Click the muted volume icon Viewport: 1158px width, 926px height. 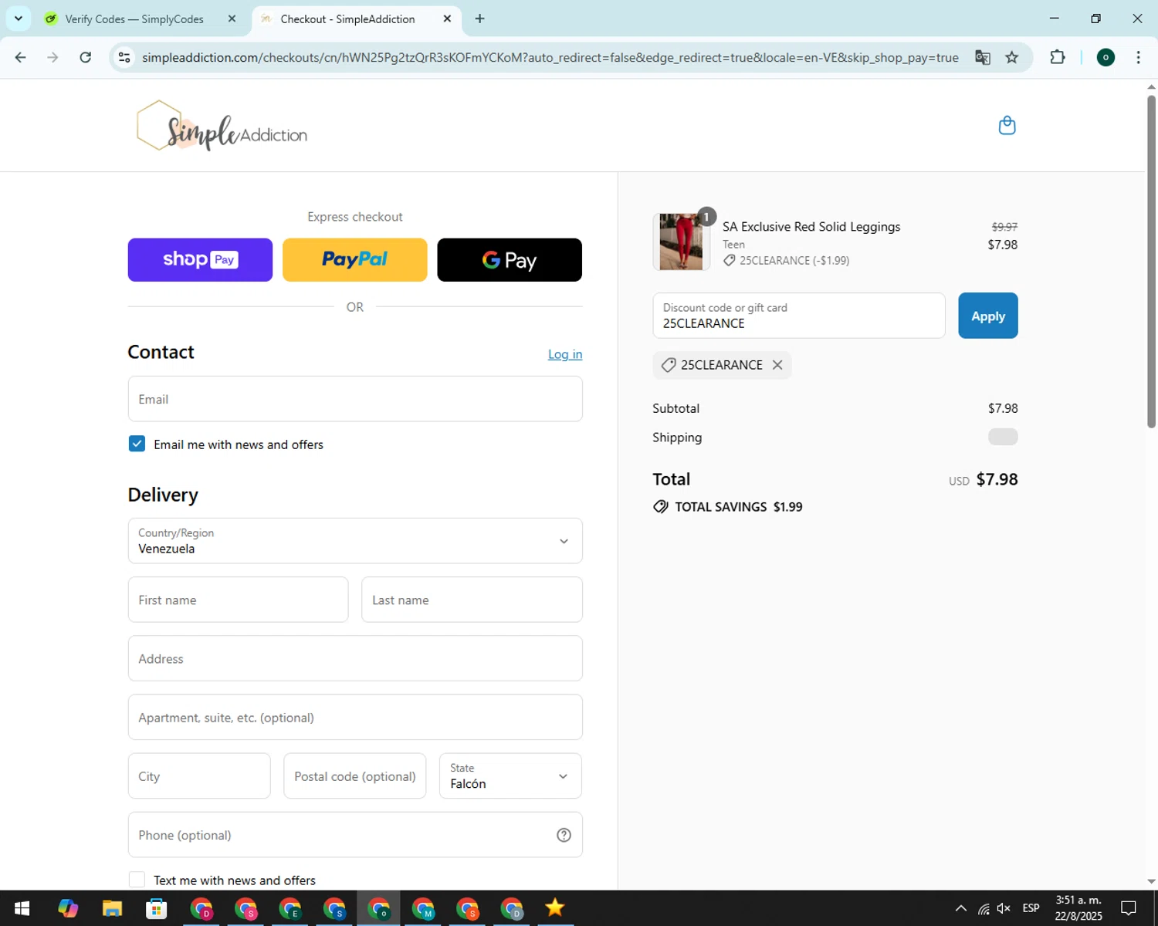(x=1004, y=908)
